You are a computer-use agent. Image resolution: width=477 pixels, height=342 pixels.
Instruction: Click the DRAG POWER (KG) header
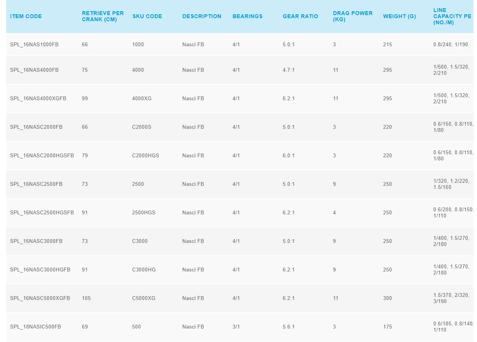tap(353, 16)
